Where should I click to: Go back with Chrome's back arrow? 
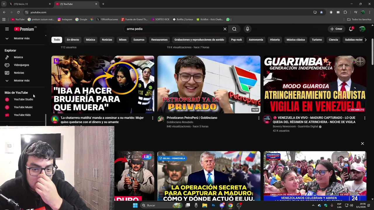click(x=4, y=12)
